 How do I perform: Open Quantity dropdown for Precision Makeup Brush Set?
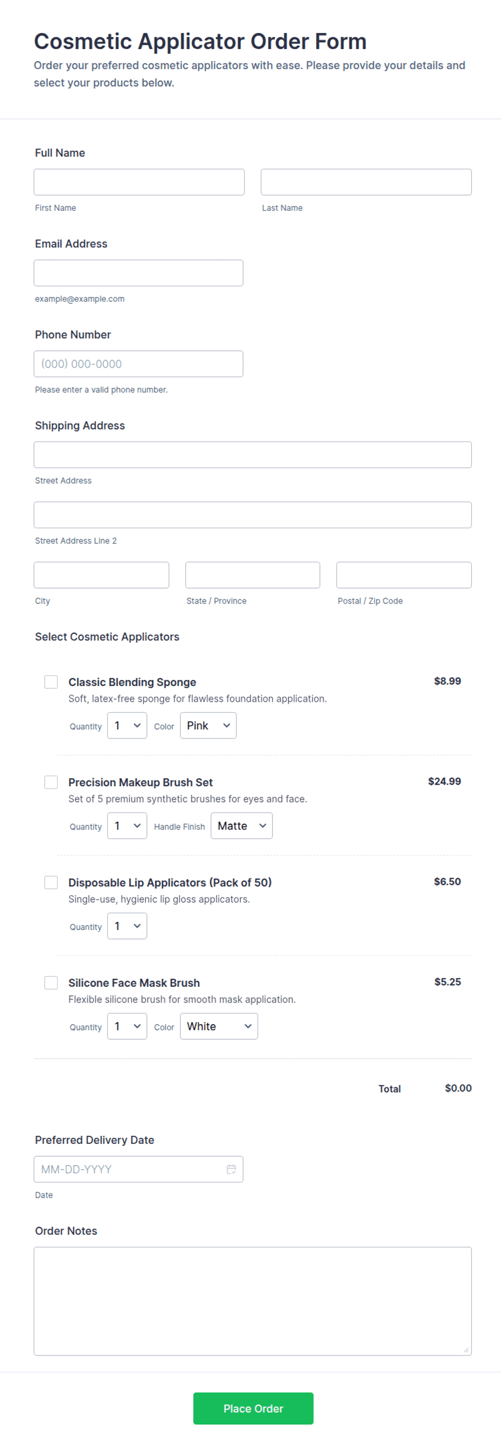click(127, 826)
